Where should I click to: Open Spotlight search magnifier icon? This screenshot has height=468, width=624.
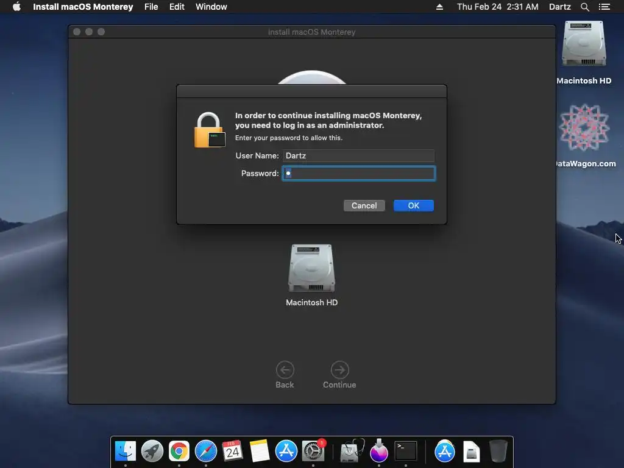584,7
